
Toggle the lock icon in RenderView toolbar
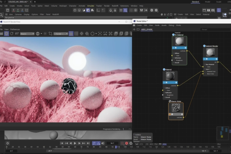point(71,34)
